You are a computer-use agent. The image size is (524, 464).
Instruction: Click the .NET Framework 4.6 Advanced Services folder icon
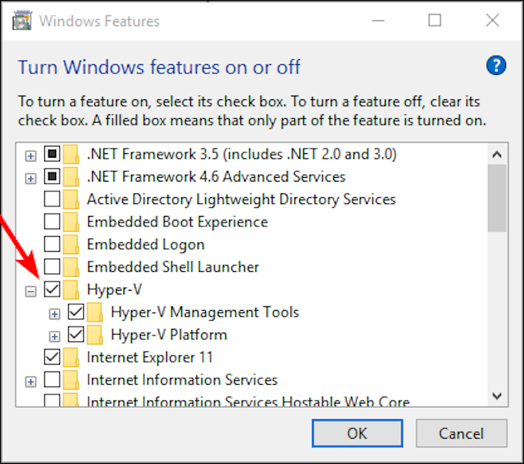coord(71,177)
